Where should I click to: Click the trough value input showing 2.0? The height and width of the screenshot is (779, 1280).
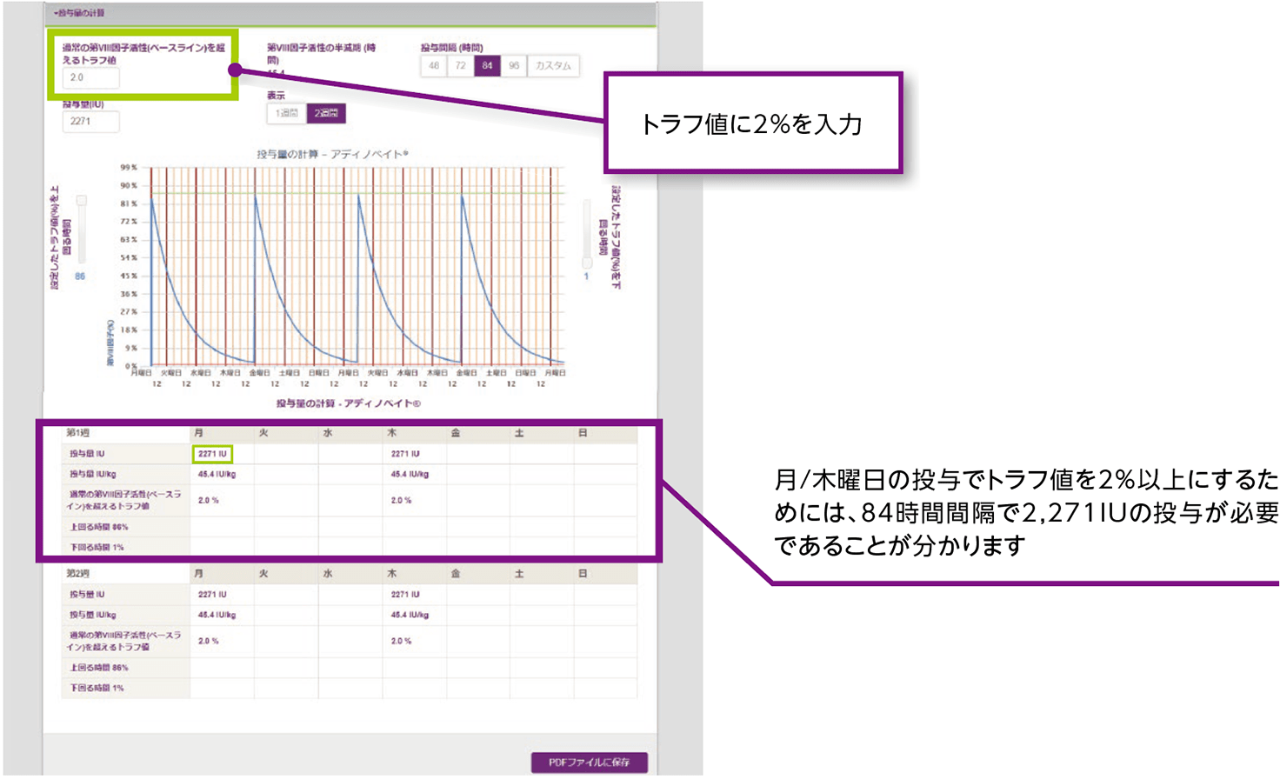point(90,77)
